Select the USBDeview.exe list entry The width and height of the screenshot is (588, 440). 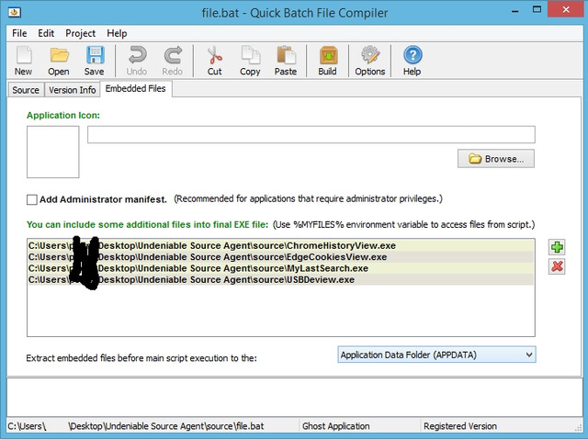(x=280, y=279)
